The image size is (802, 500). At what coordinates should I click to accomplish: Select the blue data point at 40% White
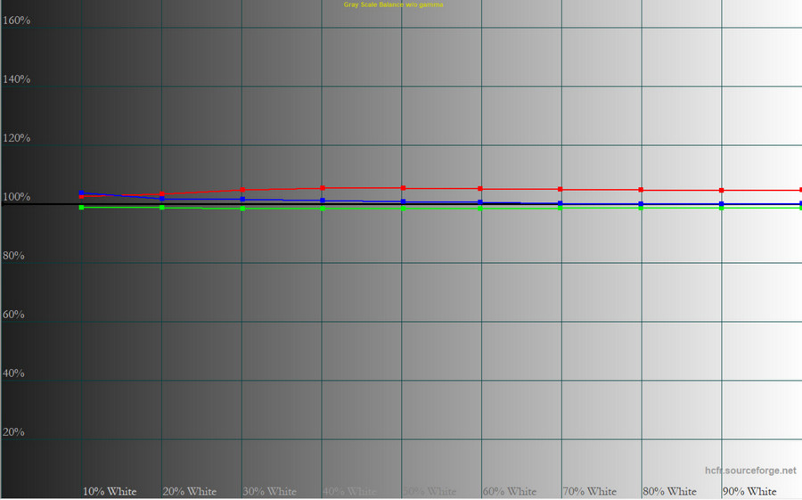tap(323, 201)
